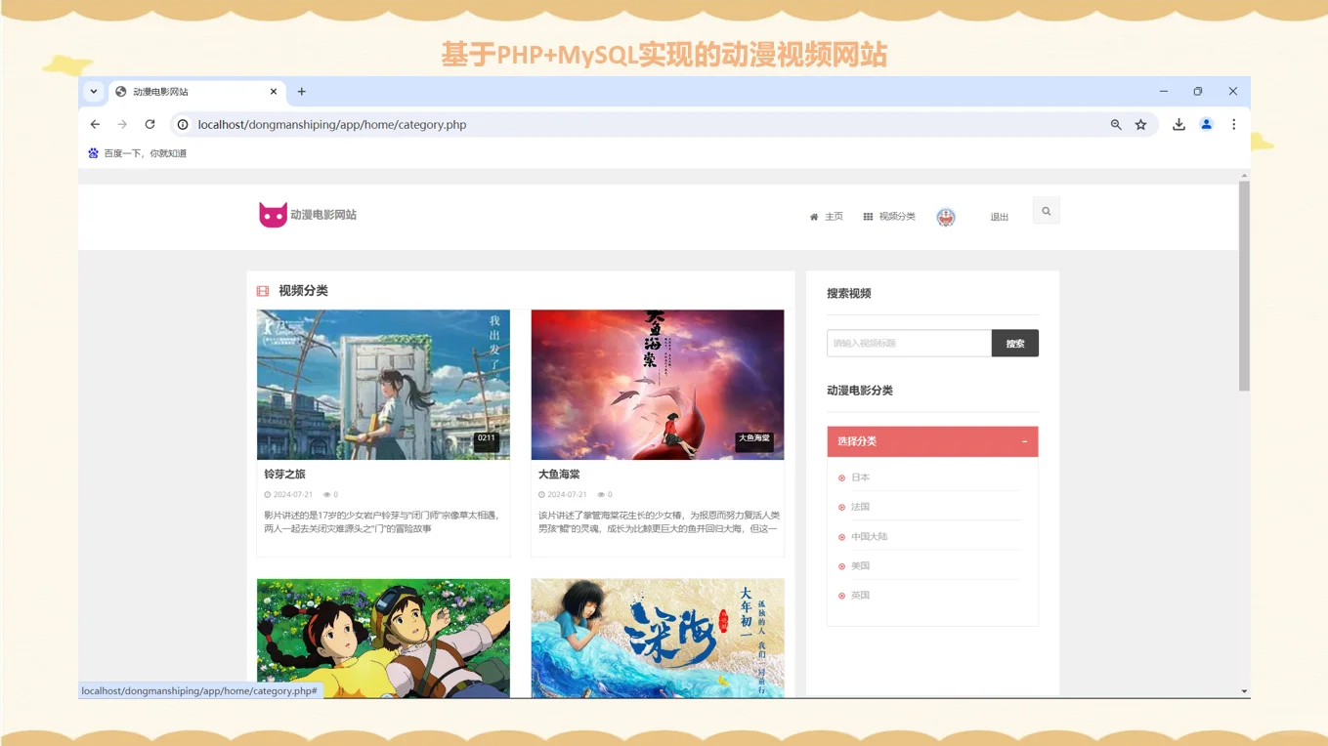This screenshot has height=746, width=1328.
Task: Select the 日本 category bullet
Action: click(x=842, y=477)
